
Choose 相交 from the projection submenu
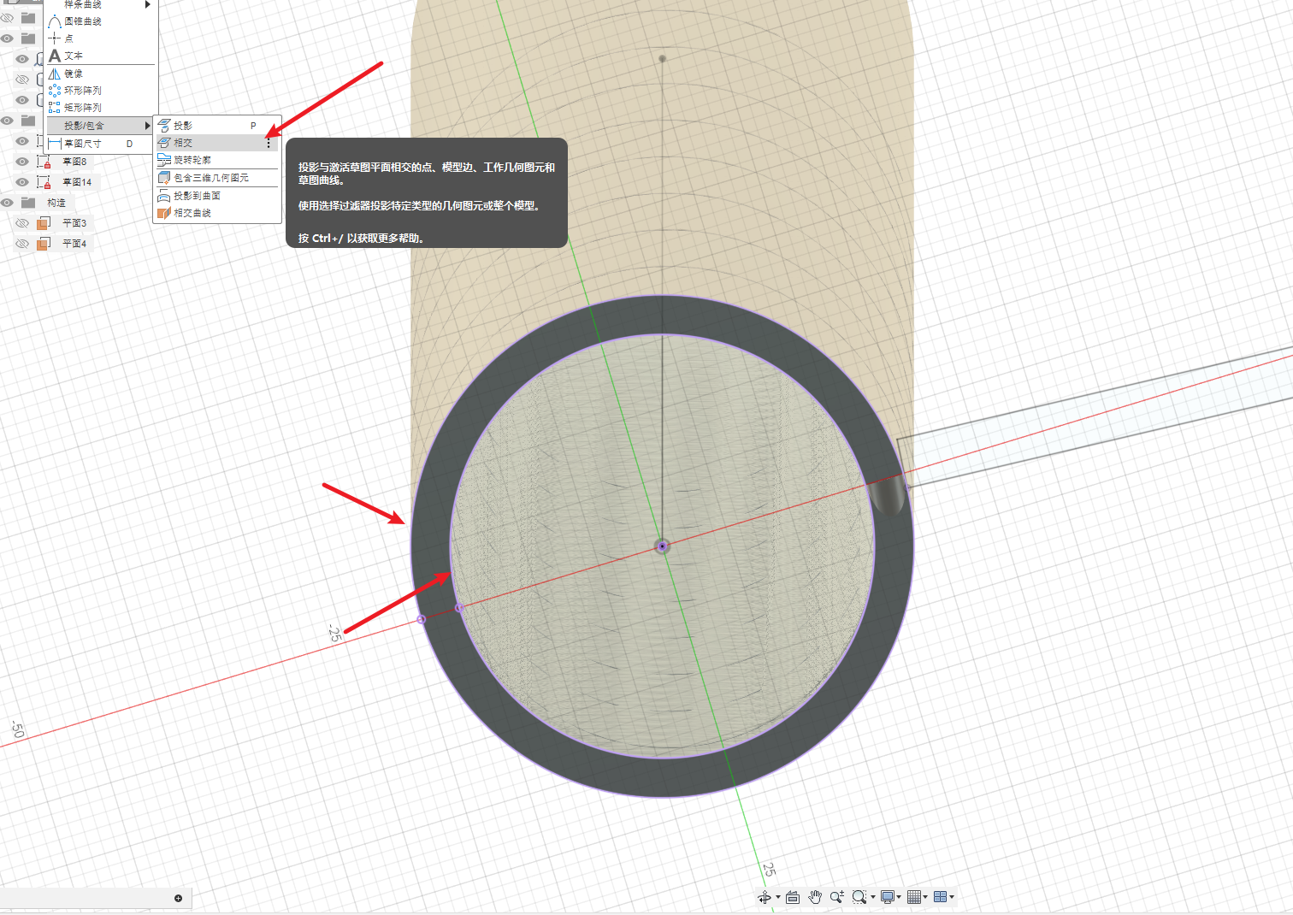tap(184, 143)
